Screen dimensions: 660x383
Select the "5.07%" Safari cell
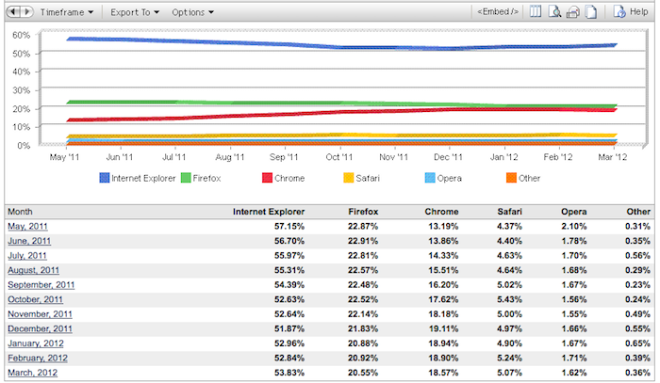pos(509,373)
